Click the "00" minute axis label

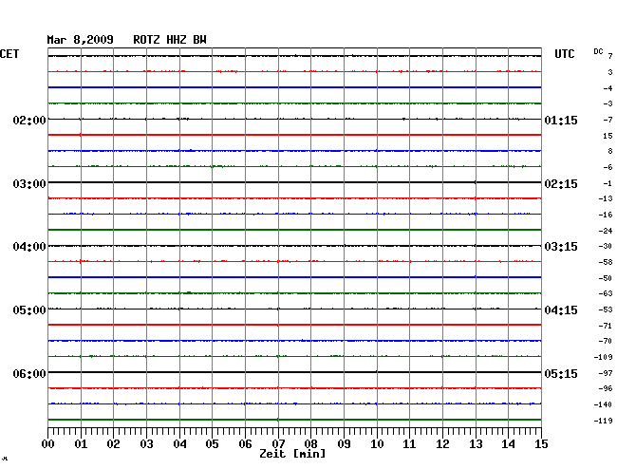tap(47, 443)
